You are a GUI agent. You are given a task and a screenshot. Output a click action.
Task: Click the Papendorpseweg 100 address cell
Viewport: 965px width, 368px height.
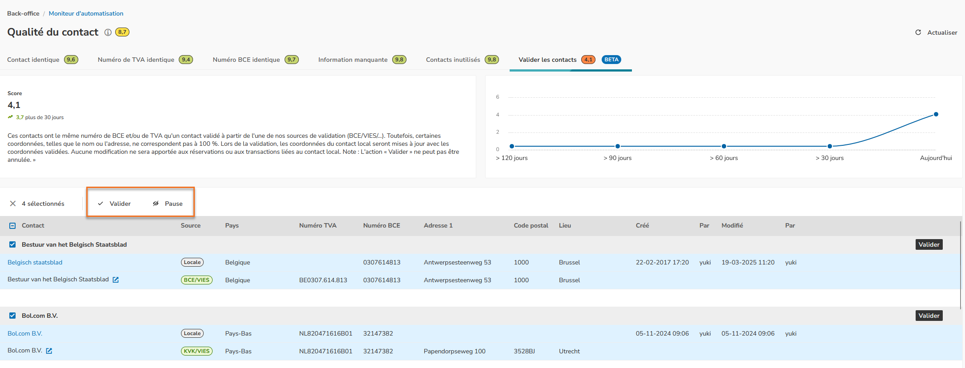pyautogui.click(x=454, y=351)
